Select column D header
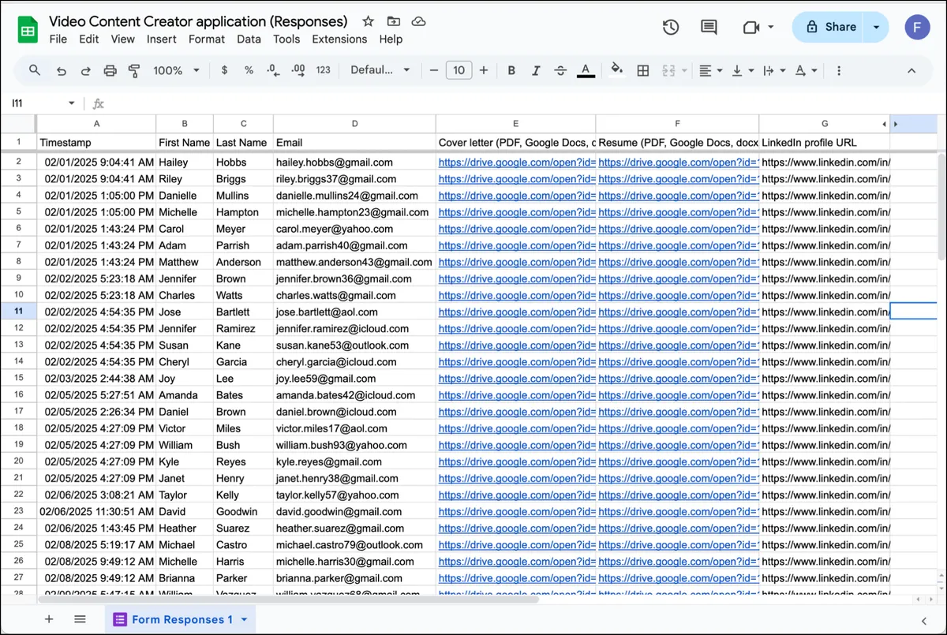Viewport: 947px width, 635px height. click(x=354, y=124)
